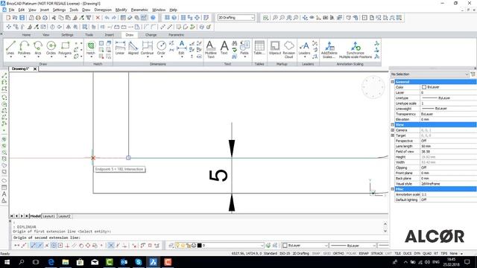Click the New drawing icon
Image resolution: width=477 pixels, height=268 pixels.
(x=8, y=18)
